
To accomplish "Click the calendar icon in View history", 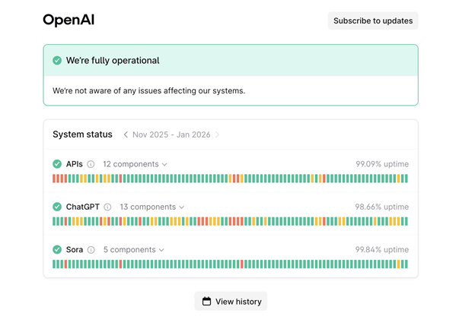I will 206,302.
